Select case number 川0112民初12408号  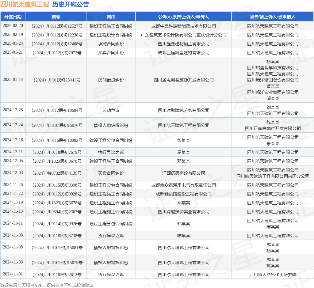tap(57, 44)
